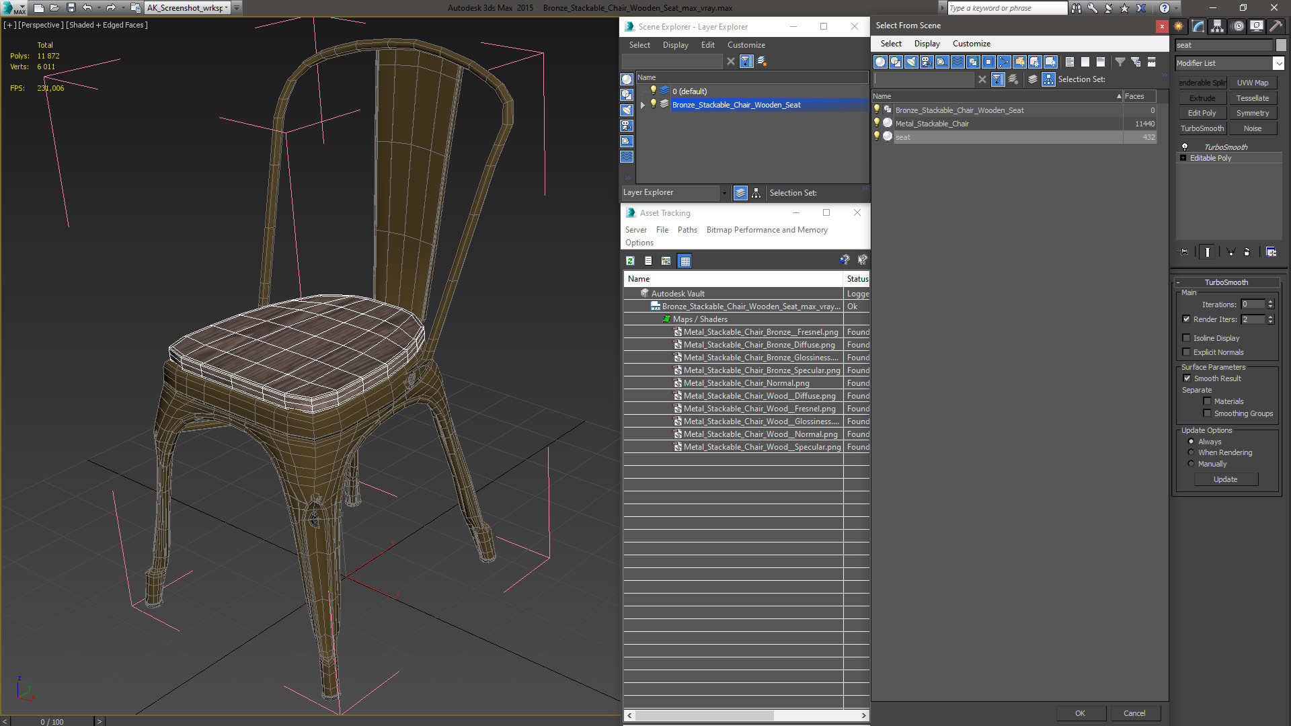Click Remove Modifier trash icon
This screenshot has height=726, width=1291.
pos(1247,252)
